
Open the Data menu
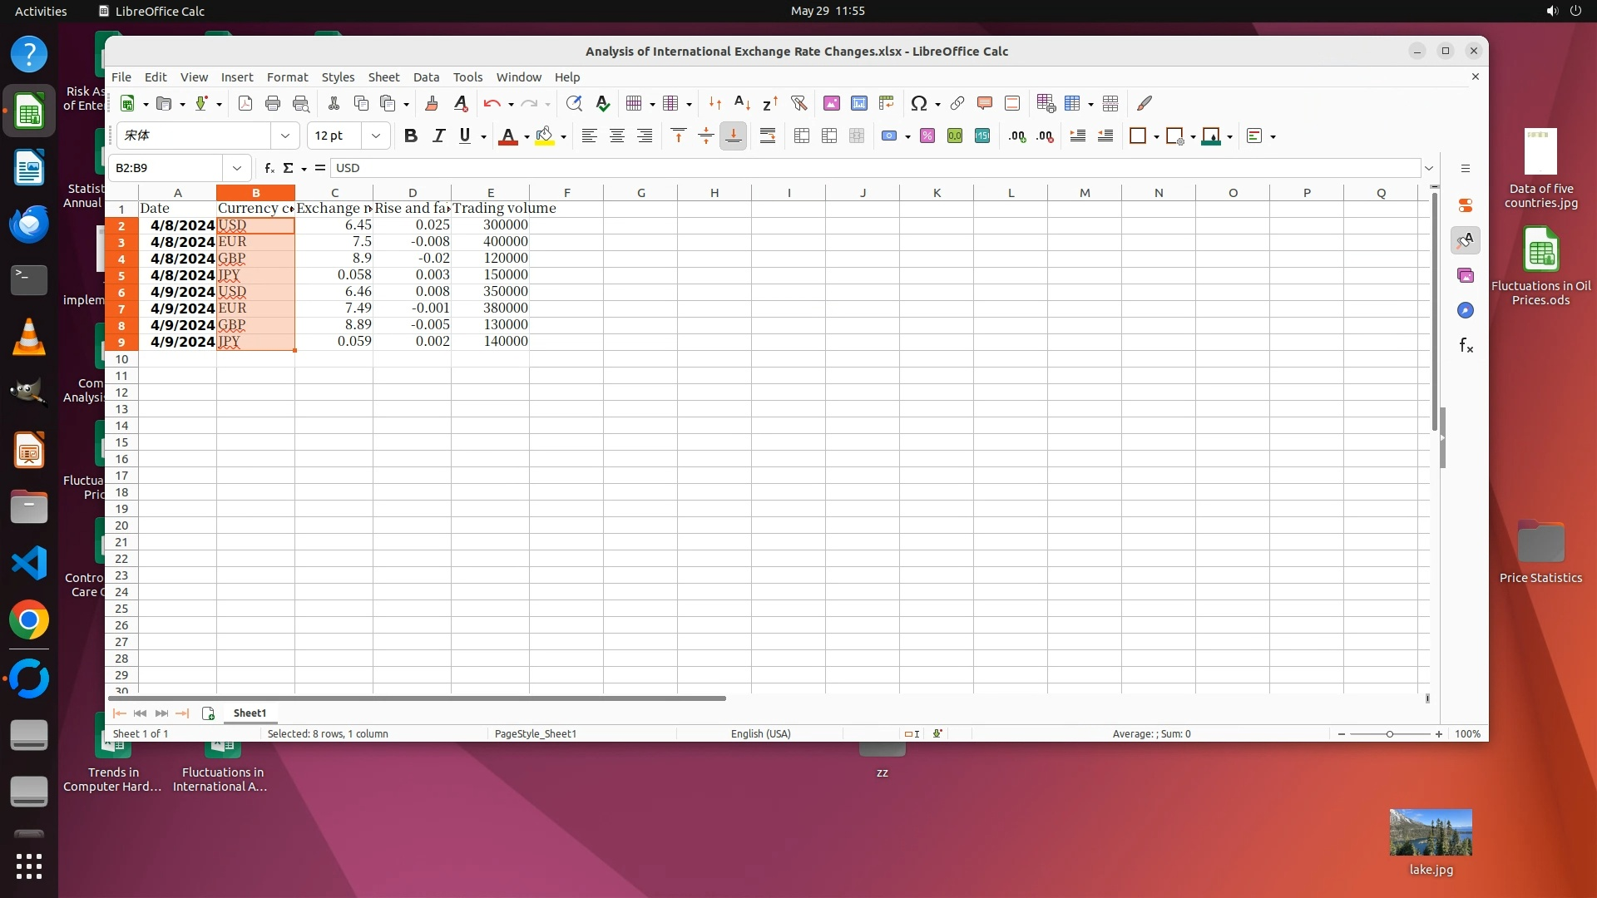point(426,76)
